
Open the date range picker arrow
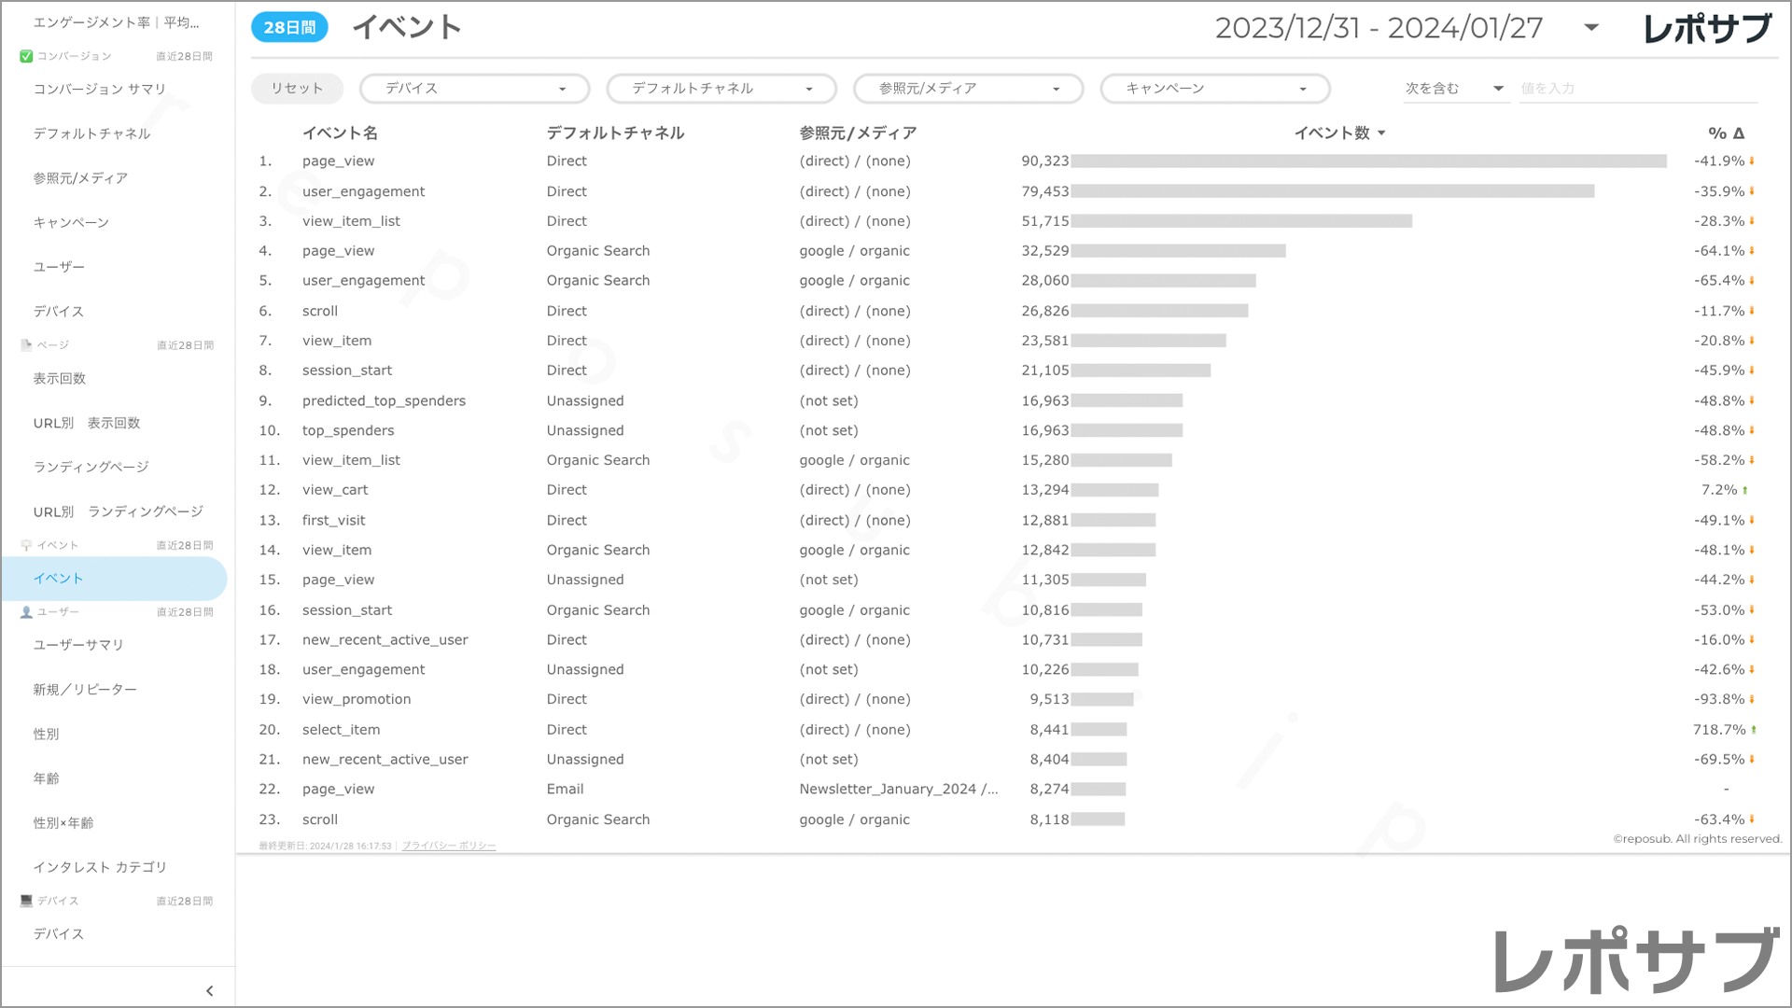click(x=1591, y=28)
